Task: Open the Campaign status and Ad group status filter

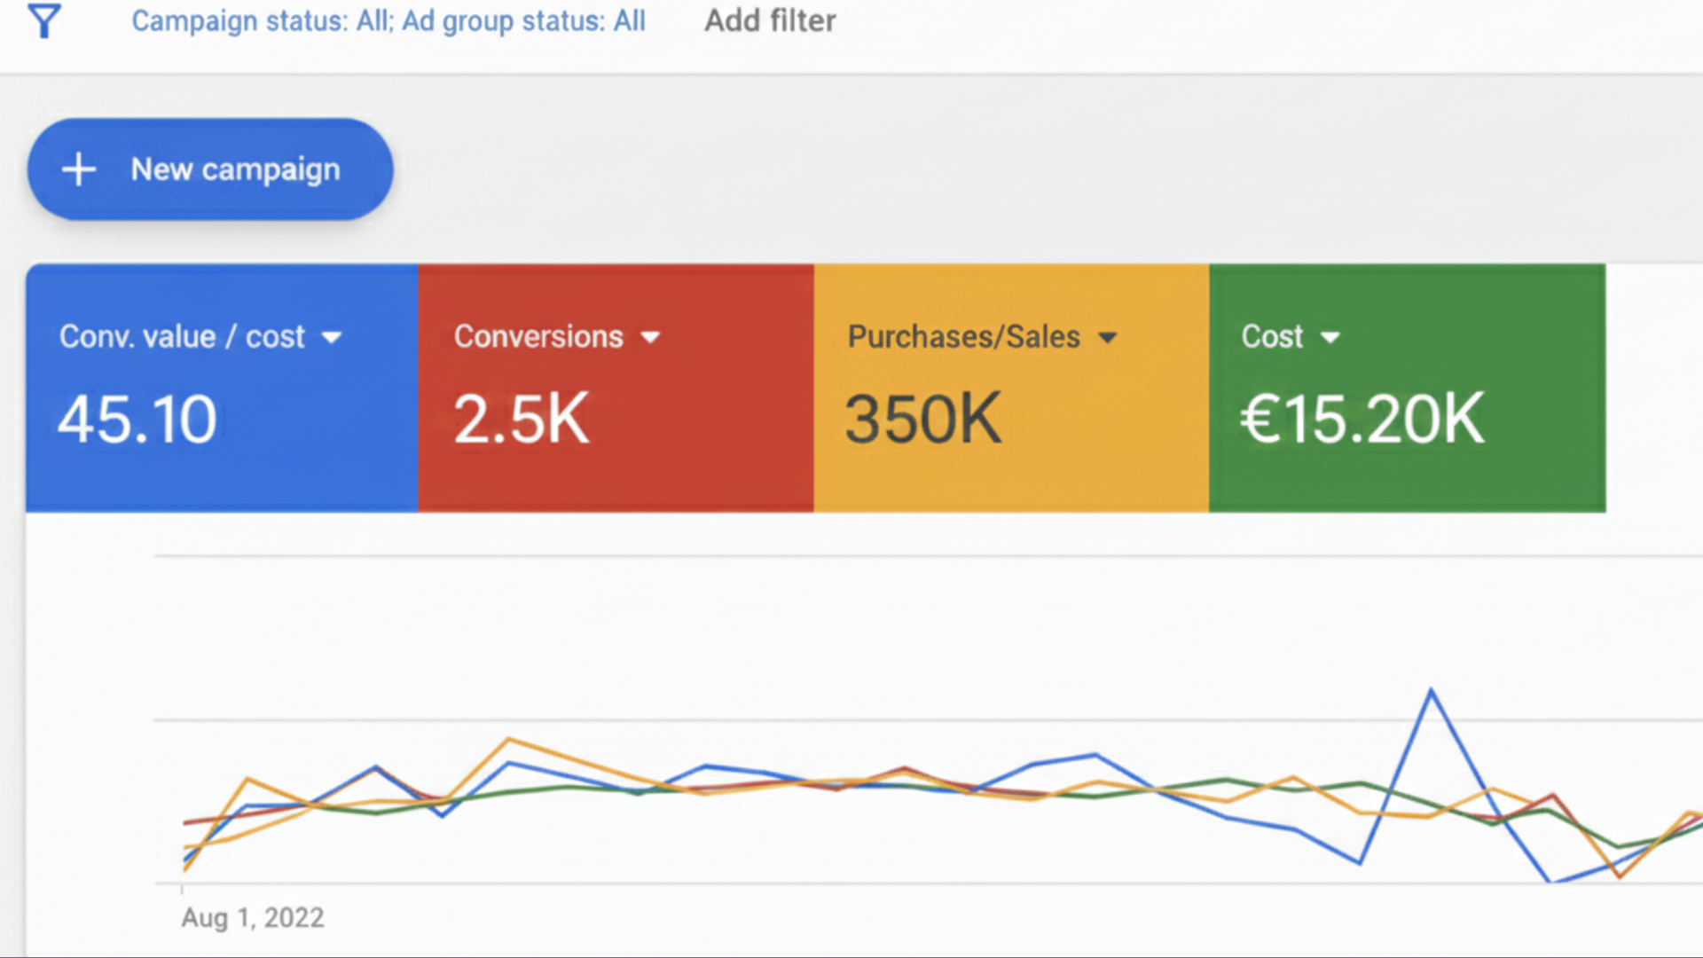Action: coord(388,21)
